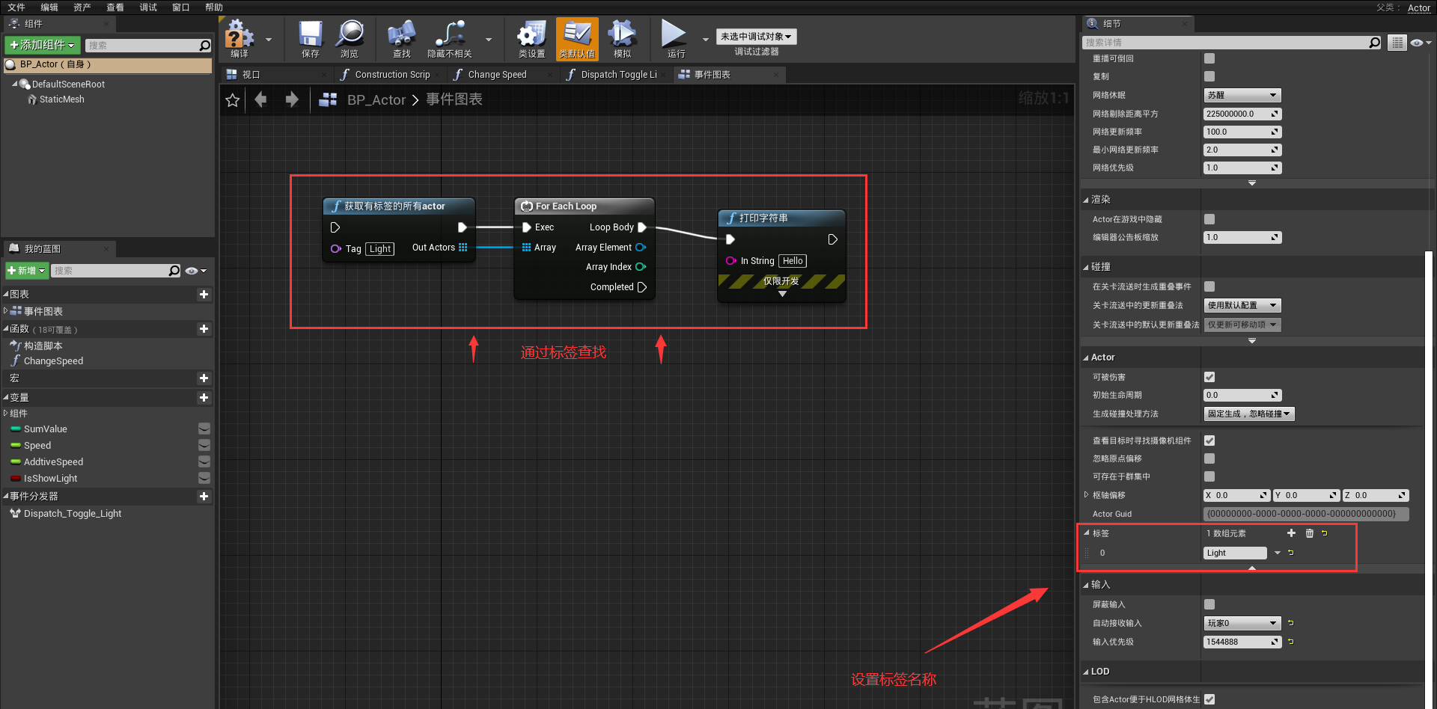Image resolution: width=1437 pixels, height=709 pixels.
Task: Open the 浏览 browse tool
Action: [350, 39]
